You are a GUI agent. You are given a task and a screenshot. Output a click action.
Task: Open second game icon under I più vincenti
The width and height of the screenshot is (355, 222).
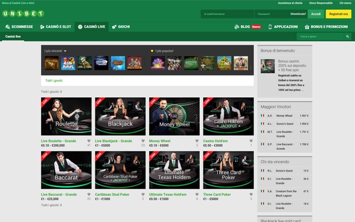point(68,63)
